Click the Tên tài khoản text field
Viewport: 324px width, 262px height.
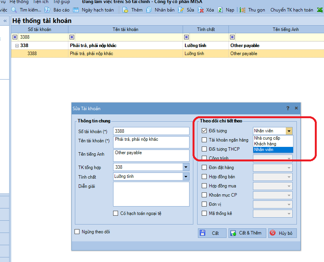coord(151,142)
